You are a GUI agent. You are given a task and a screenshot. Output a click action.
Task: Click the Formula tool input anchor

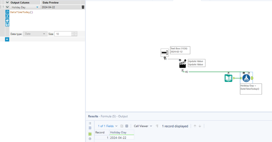point(241,78)
